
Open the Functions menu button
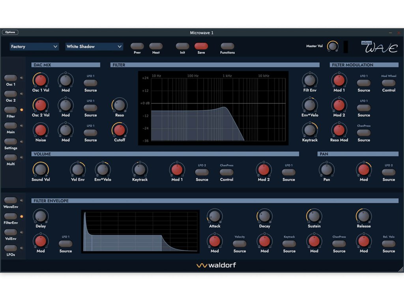(x=227, y=46)
